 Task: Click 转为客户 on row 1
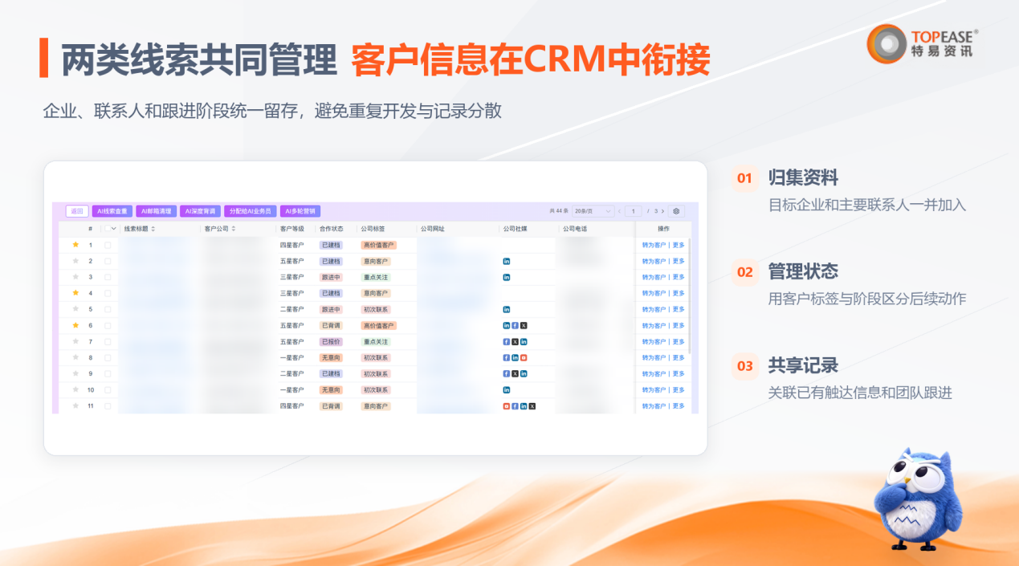(x=654, y=245)
